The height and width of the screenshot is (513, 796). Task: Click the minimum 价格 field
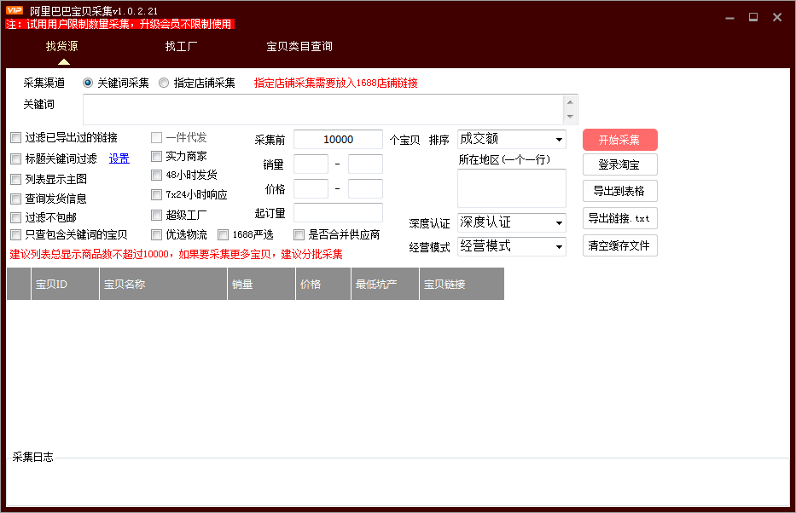pyautogui.click(x=311, y=188)
